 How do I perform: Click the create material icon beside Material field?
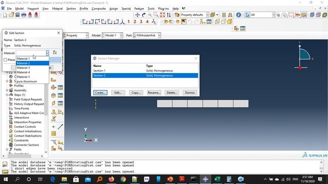pos(55,53)
